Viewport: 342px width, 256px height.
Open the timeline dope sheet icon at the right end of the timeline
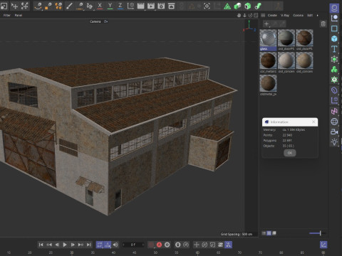(x=323, y=245)
